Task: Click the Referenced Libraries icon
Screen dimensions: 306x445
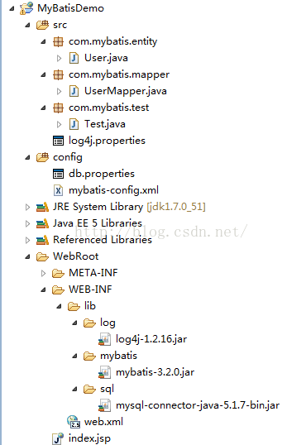Action: coord(42,240)
